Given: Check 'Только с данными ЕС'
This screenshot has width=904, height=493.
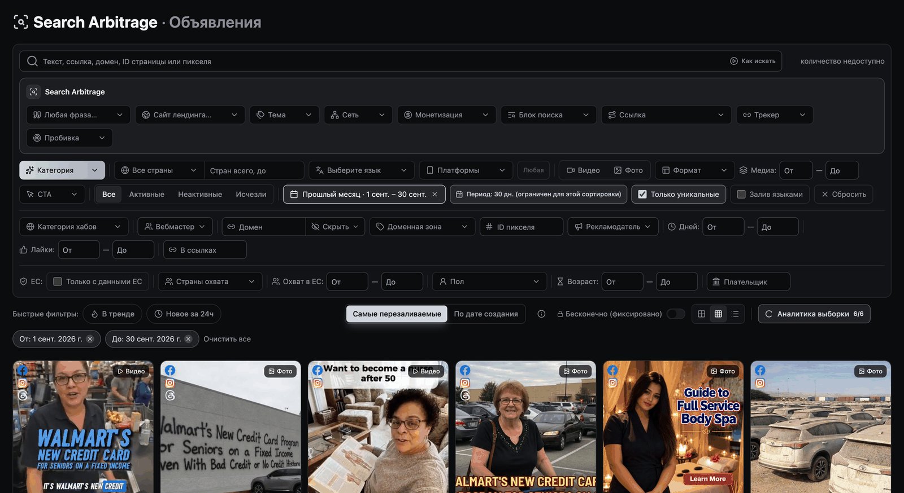Looking at the screenshot, I should 58,281.
